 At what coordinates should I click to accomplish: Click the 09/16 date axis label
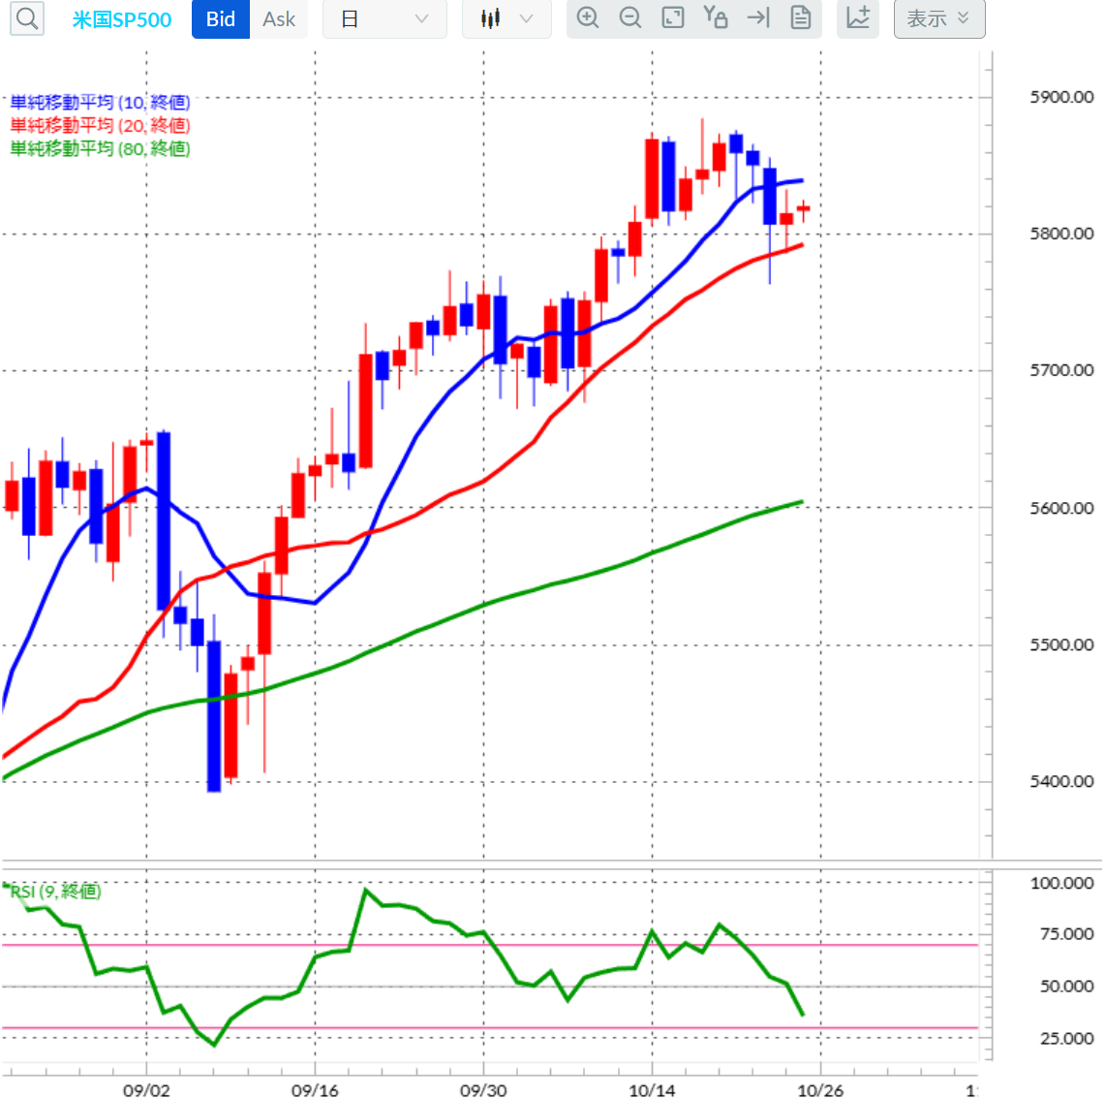click(x=315, y=1090)
